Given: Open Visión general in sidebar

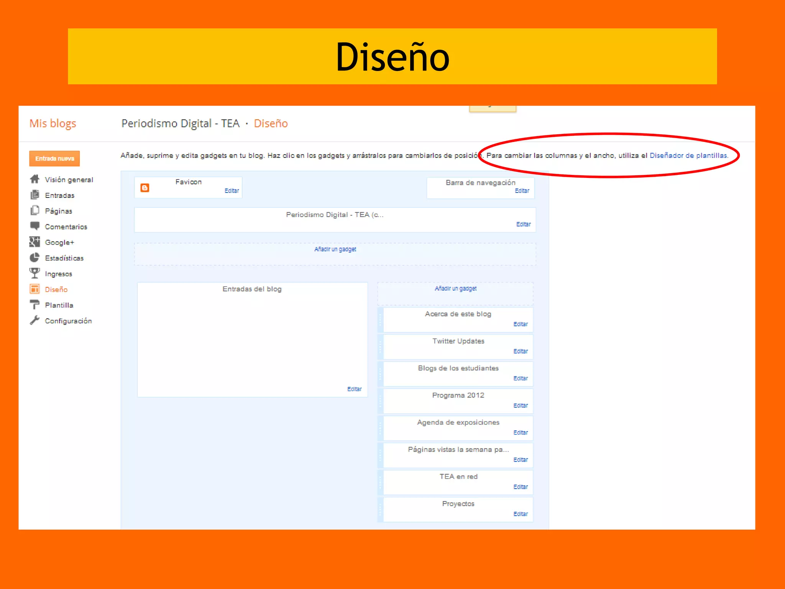Looking at the screenshot, I should point(69,180).
